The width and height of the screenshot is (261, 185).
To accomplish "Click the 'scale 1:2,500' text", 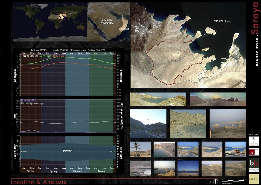I will click(227, 184).
